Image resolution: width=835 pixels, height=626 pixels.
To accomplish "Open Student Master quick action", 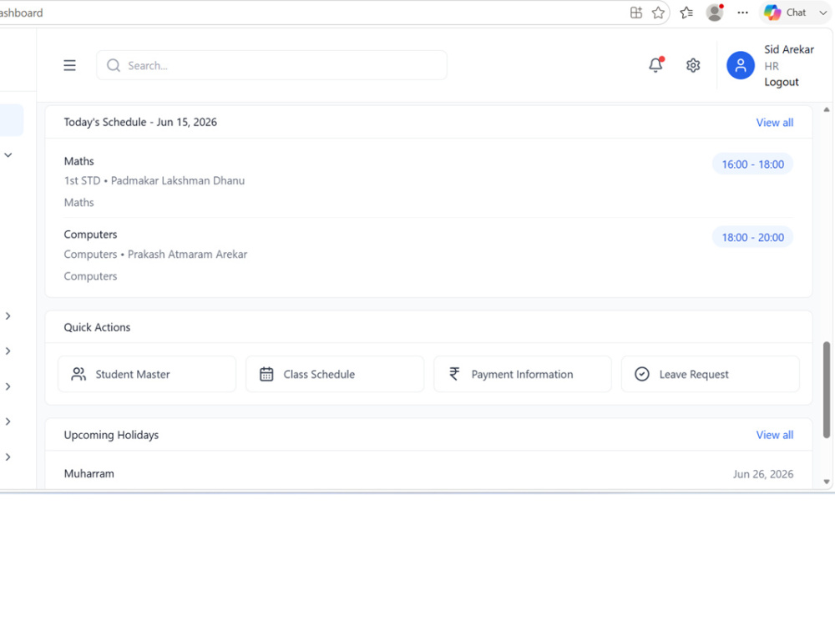I will (147, 374).
